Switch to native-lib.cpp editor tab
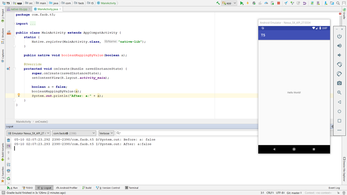This screenshot has width=347, height=195. click(18, 9)
